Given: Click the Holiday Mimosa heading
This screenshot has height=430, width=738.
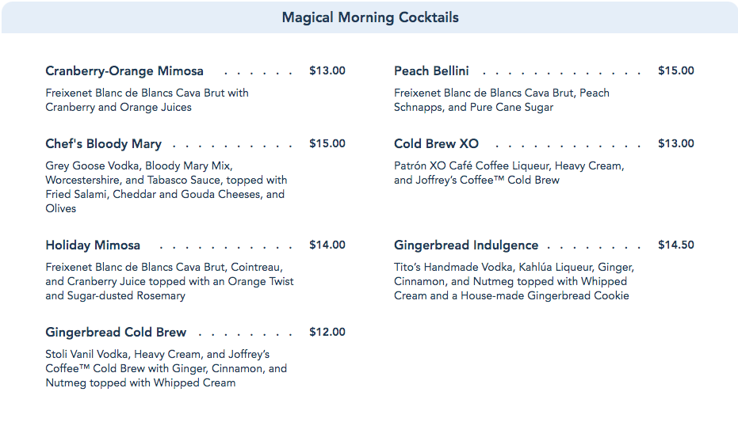Looking at the screenshot, I should point(93,245).
